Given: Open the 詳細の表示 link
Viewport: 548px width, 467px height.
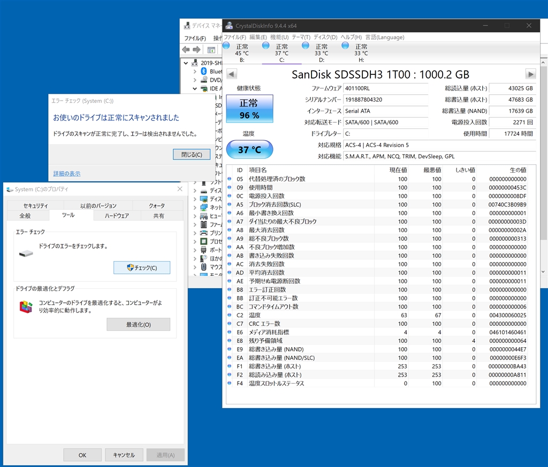Looking at the screenshot, I should 67,173.
